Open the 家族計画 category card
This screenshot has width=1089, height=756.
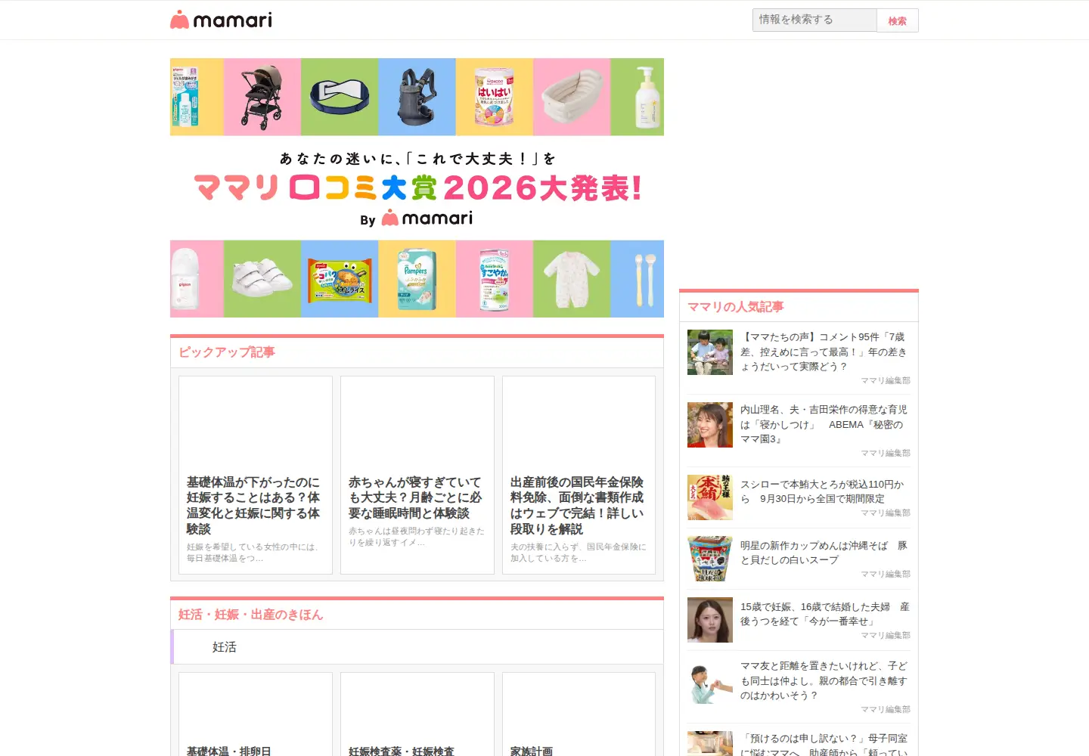(579, 714)
